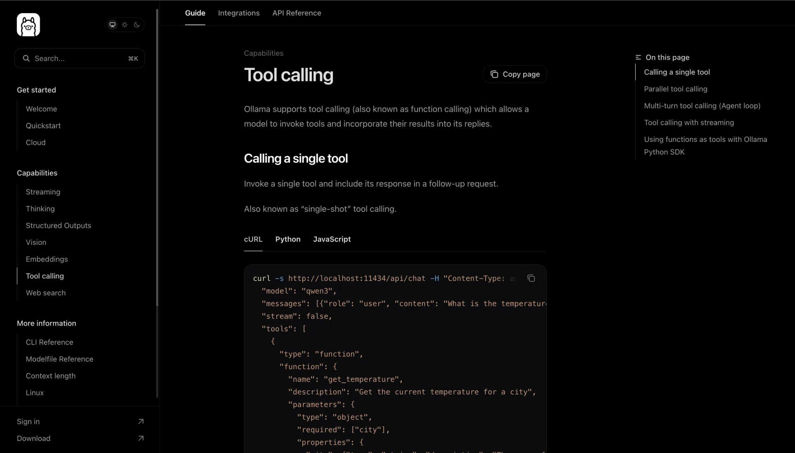Screen dimensions: 795x453
Task: Click the Tool calling page title
Action: (289, 75)
